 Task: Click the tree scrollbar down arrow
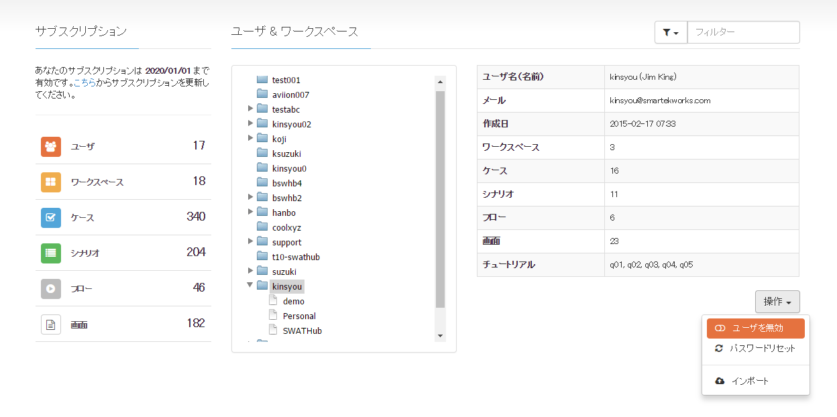point(440,336)
